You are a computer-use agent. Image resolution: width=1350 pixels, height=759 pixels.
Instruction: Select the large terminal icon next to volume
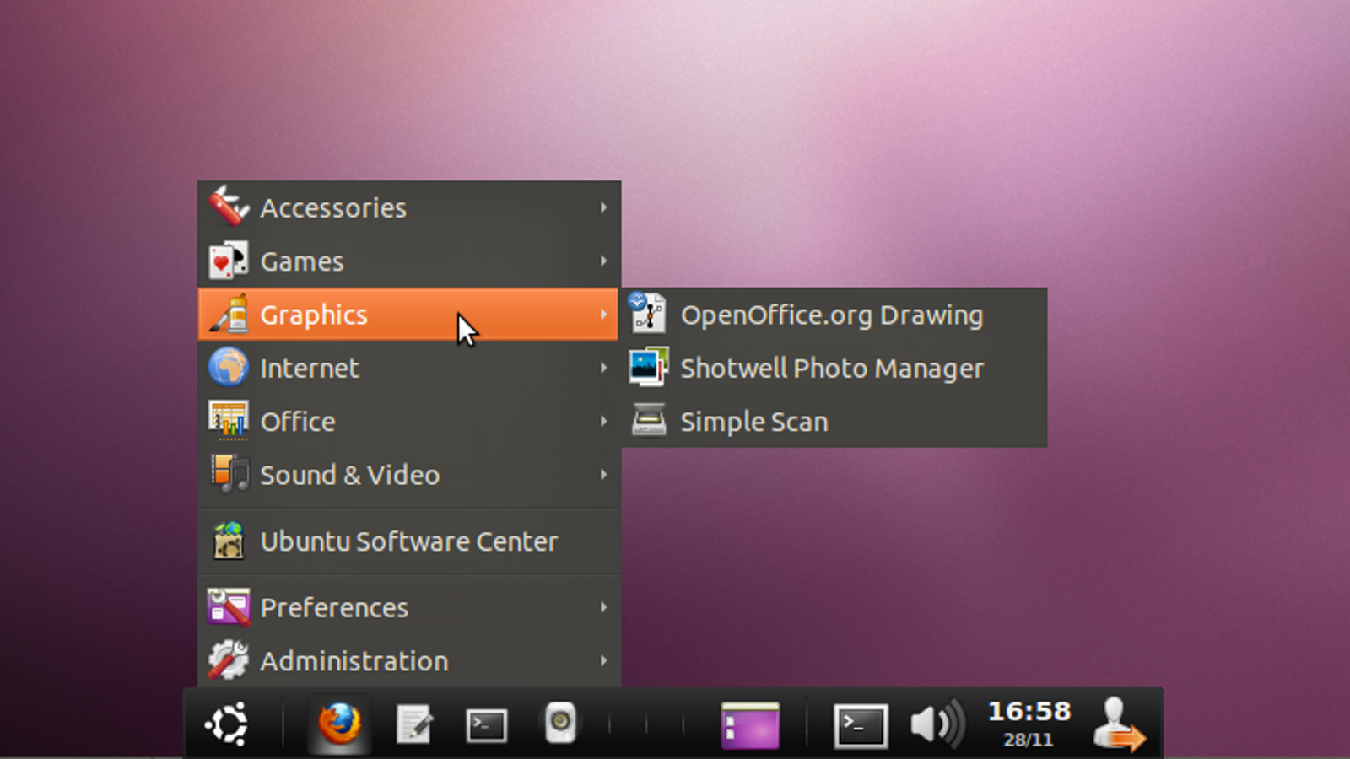coord(861,725)
